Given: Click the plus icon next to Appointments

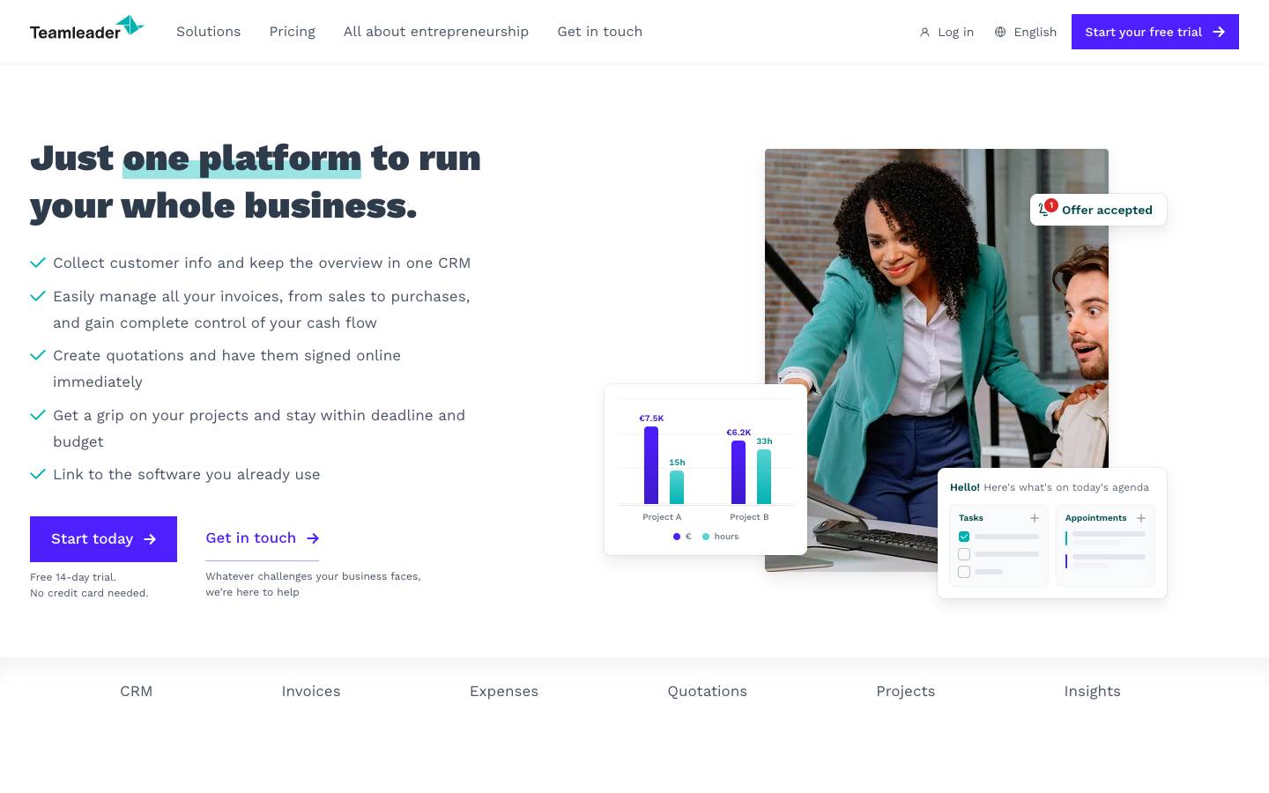Looking at the screenshot, I should click(1141, 518).
